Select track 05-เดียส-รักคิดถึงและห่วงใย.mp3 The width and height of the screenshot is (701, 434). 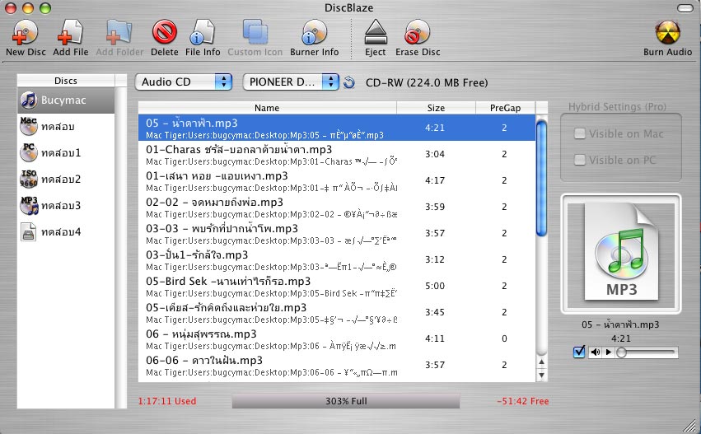point(337,312)
